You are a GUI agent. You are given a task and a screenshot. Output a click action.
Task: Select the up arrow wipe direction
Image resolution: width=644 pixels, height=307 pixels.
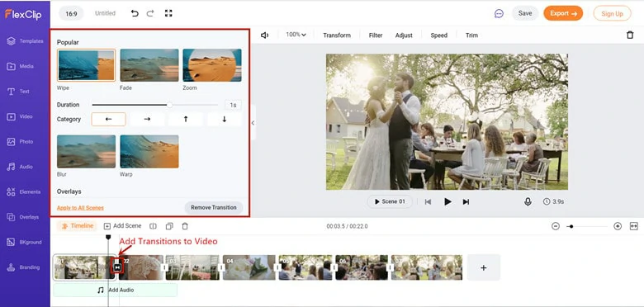186,119
